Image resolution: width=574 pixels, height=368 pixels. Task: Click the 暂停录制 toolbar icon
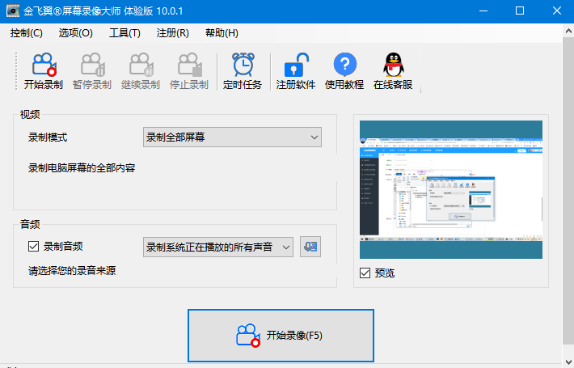pyautogui.click(x=92, y=71)
